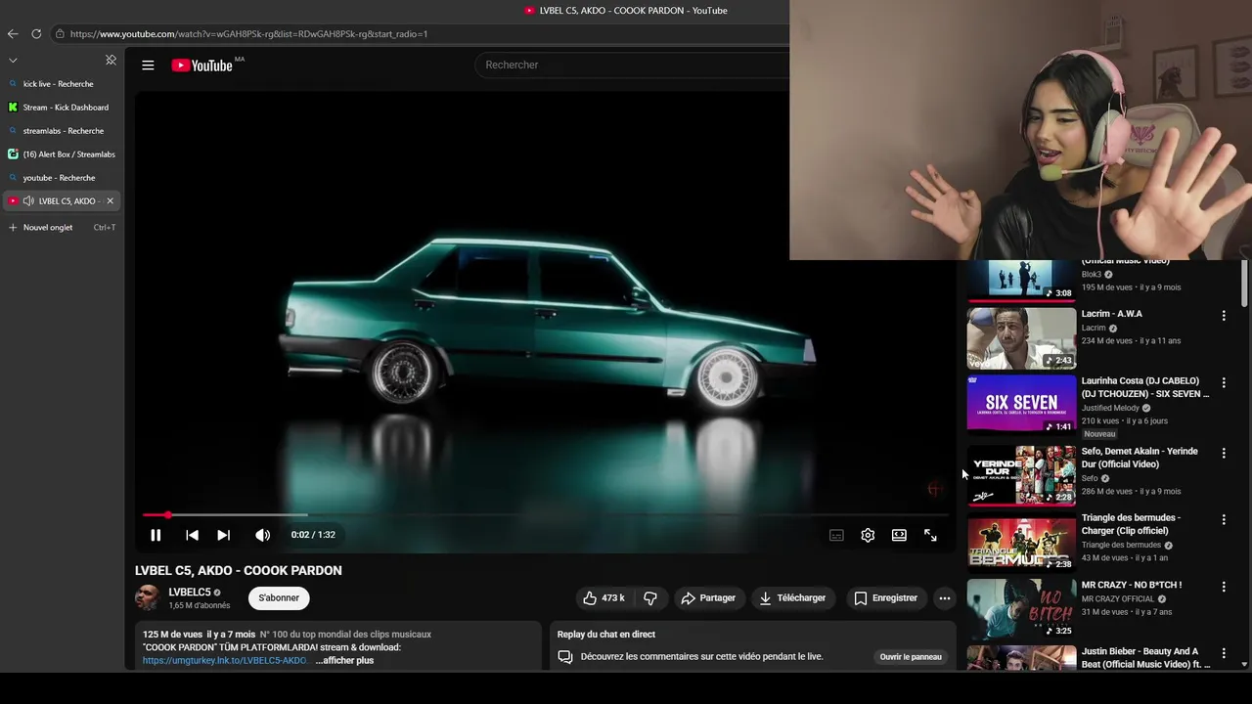Go back in the browser

point(13,33)
